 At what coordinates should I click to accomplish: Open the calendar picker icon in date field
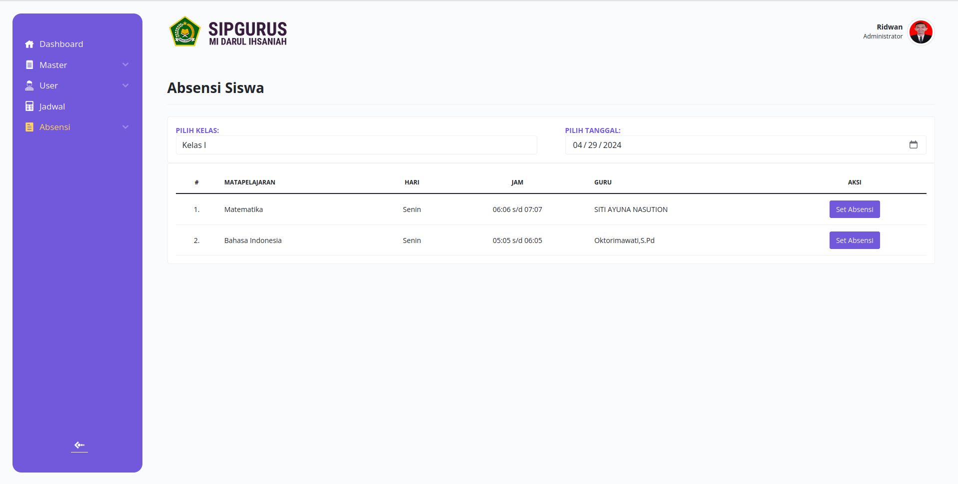(914, 144)
